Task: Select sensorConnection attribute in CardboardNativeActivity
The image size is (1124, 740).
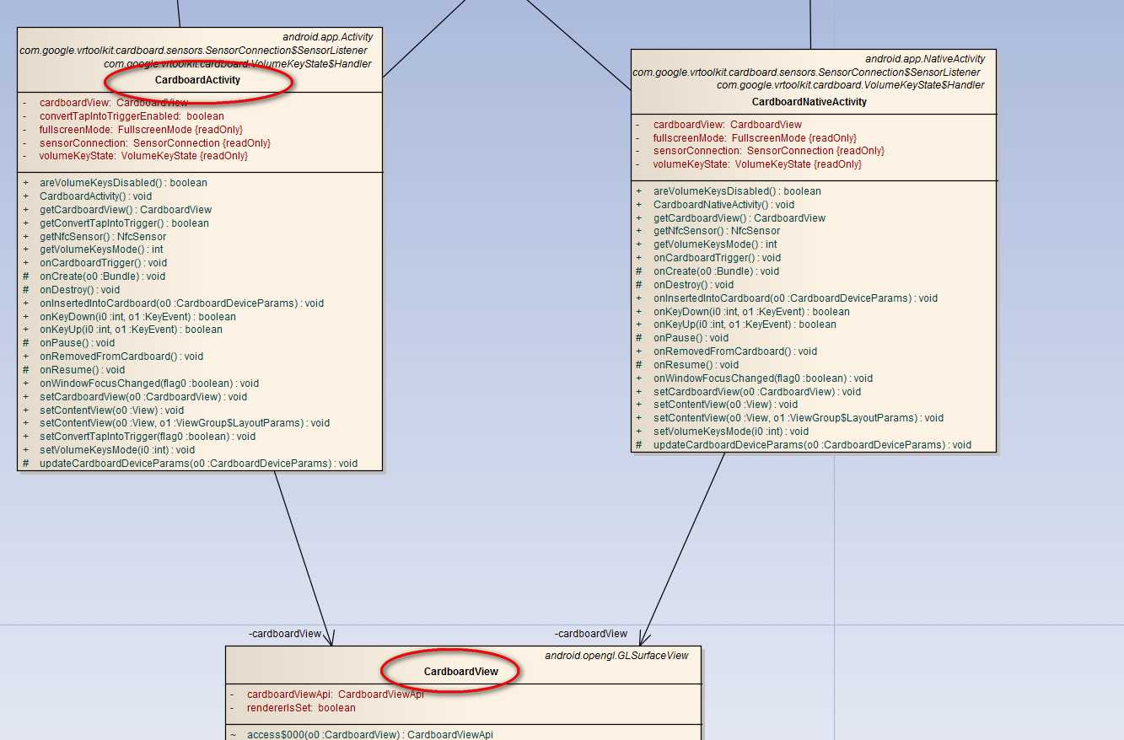Action: coord(769,151)
